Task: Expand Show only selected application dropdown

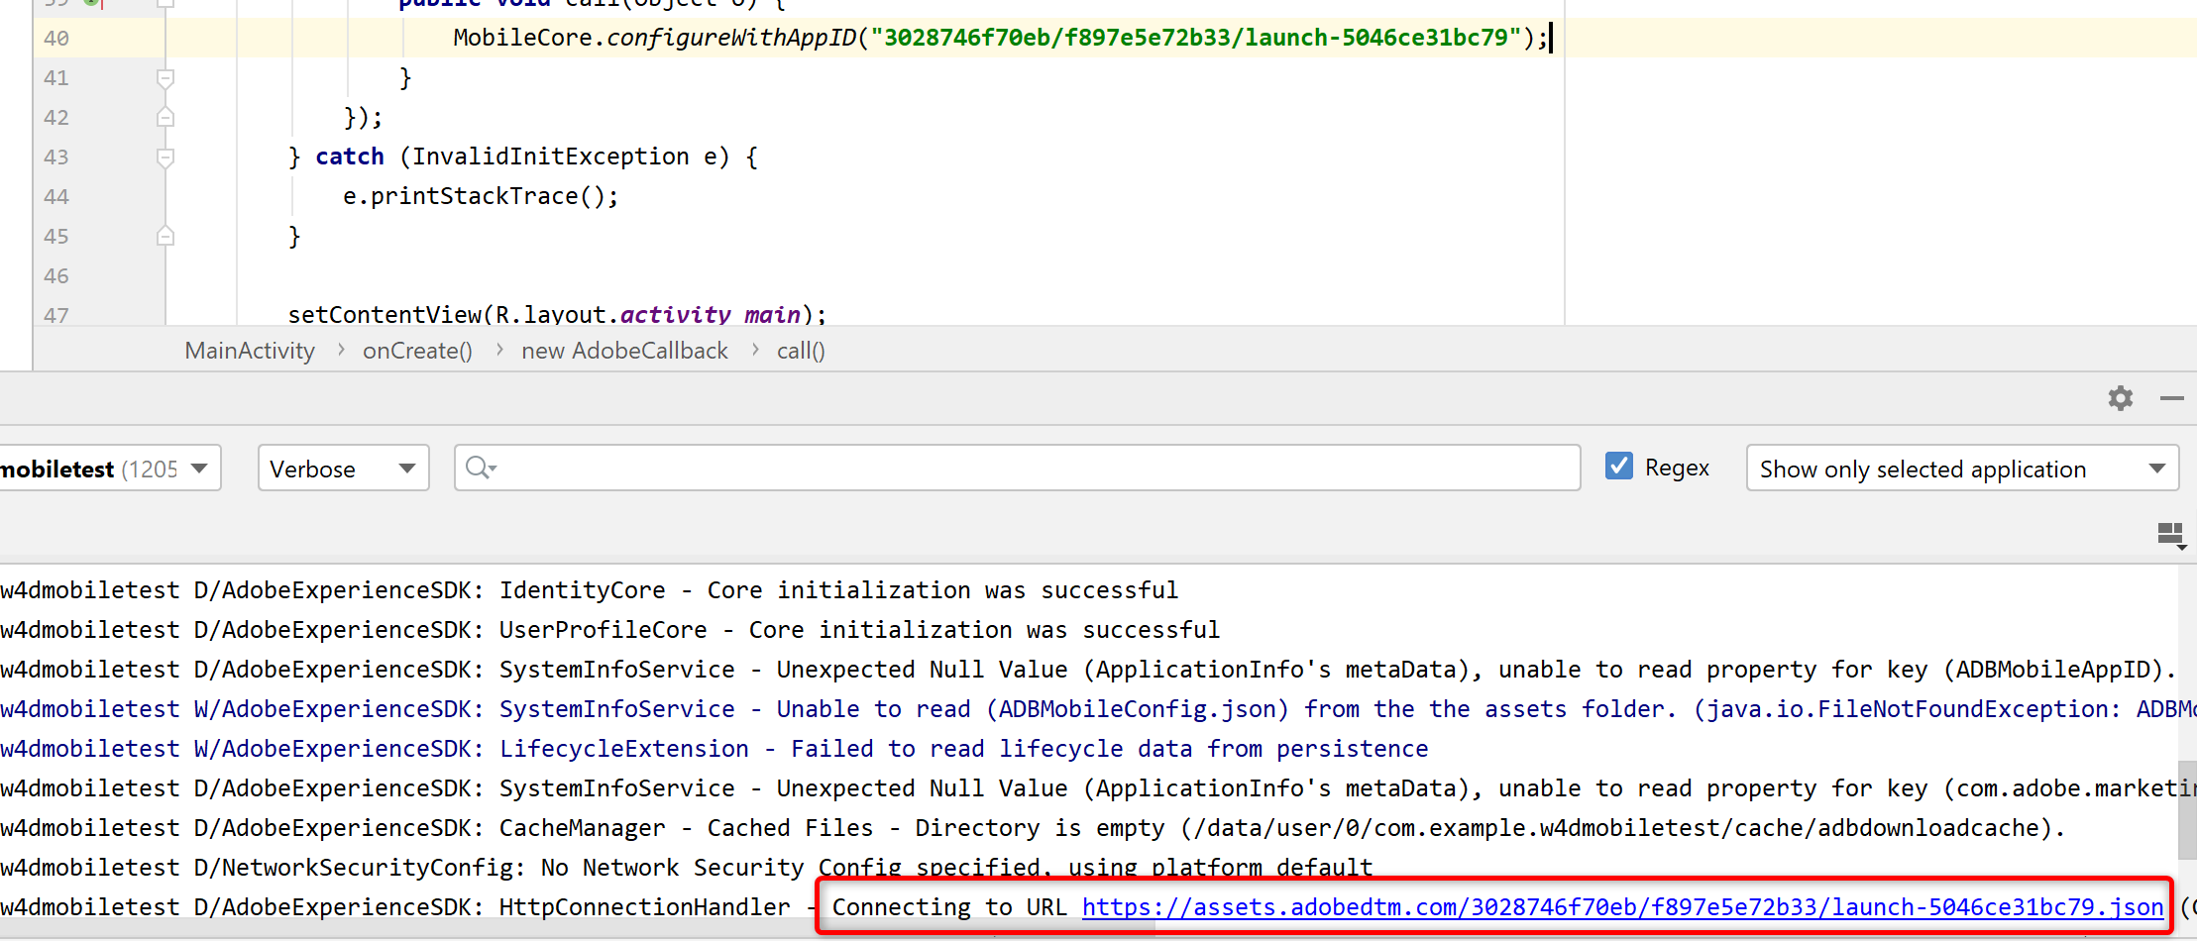Action: click(1961, 469)
